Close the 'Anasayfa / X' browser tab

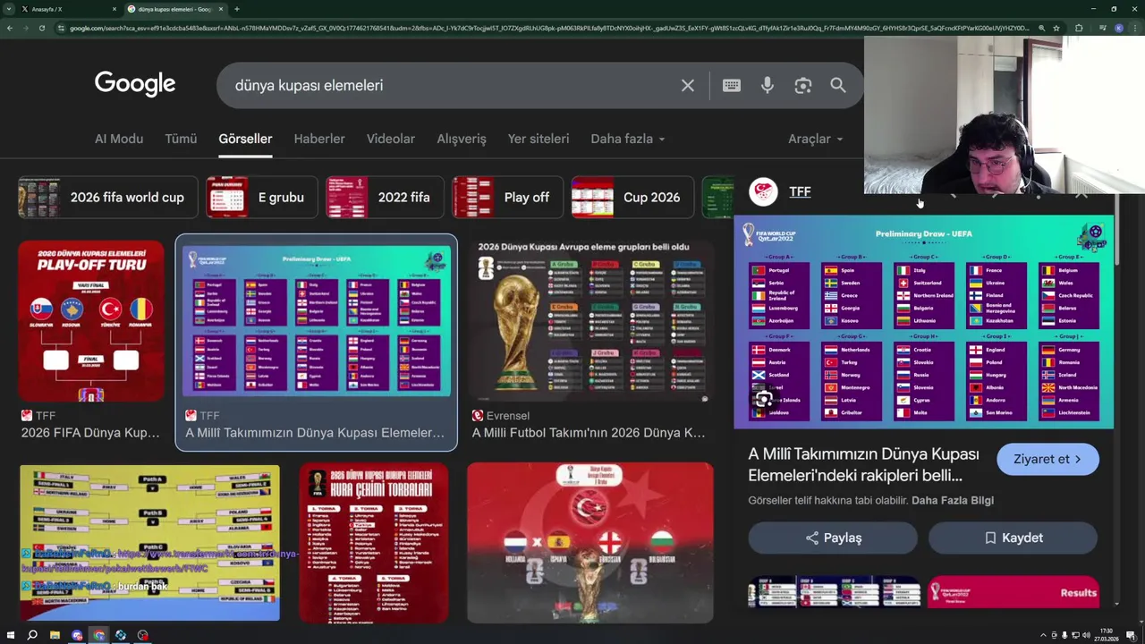[114, 9]
